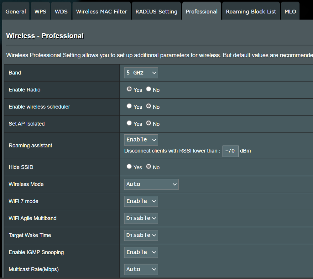Set Enable wireless scheduler to Yes
Screen dimensions: 313x279
129,106
